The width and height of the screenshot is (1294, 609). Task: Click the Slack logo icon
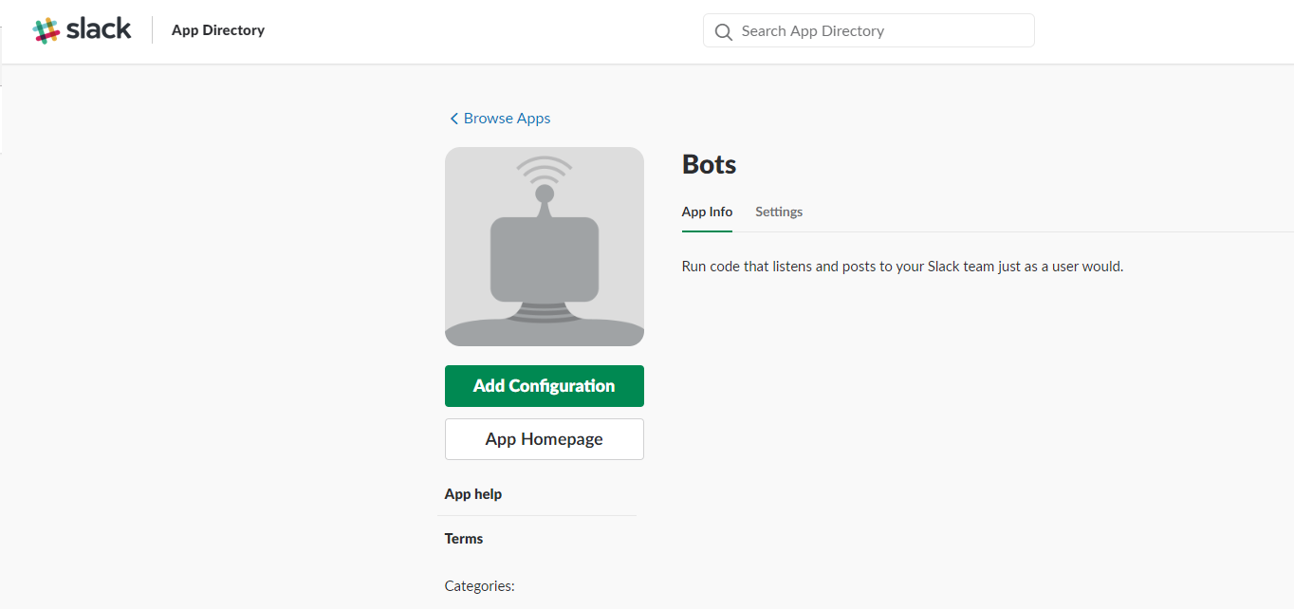pos(46,30)
